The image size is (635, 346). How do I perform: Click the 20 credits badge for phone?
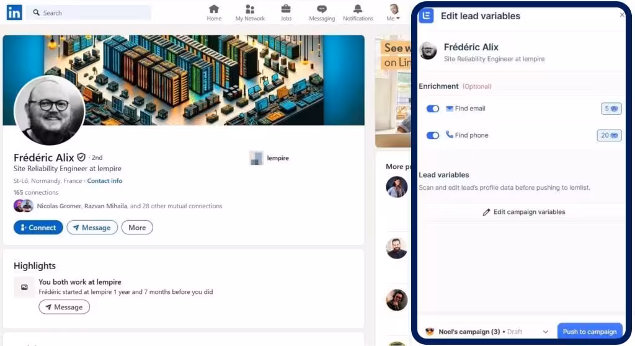click(609, 135)
